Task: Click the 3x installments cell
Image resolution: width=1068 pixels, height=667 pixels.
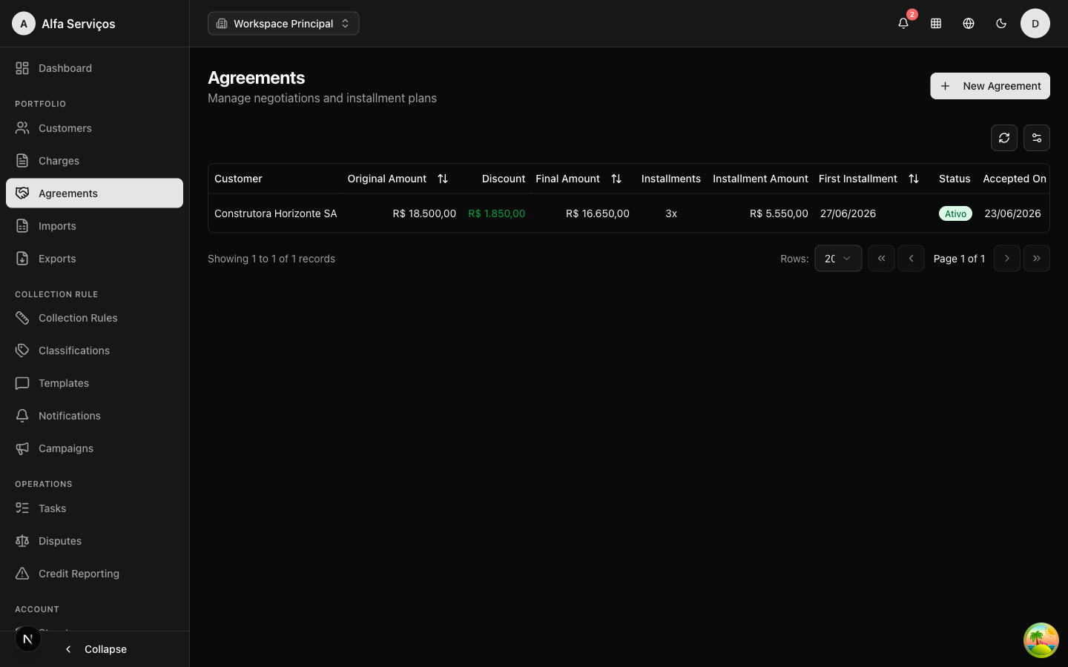Action: (x=671, y=213)
